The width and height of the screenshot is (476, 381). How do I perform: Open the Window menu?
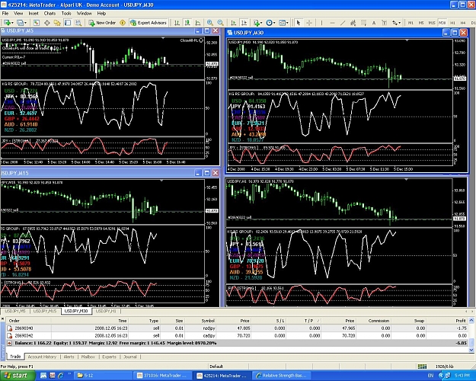click(84, 14)
